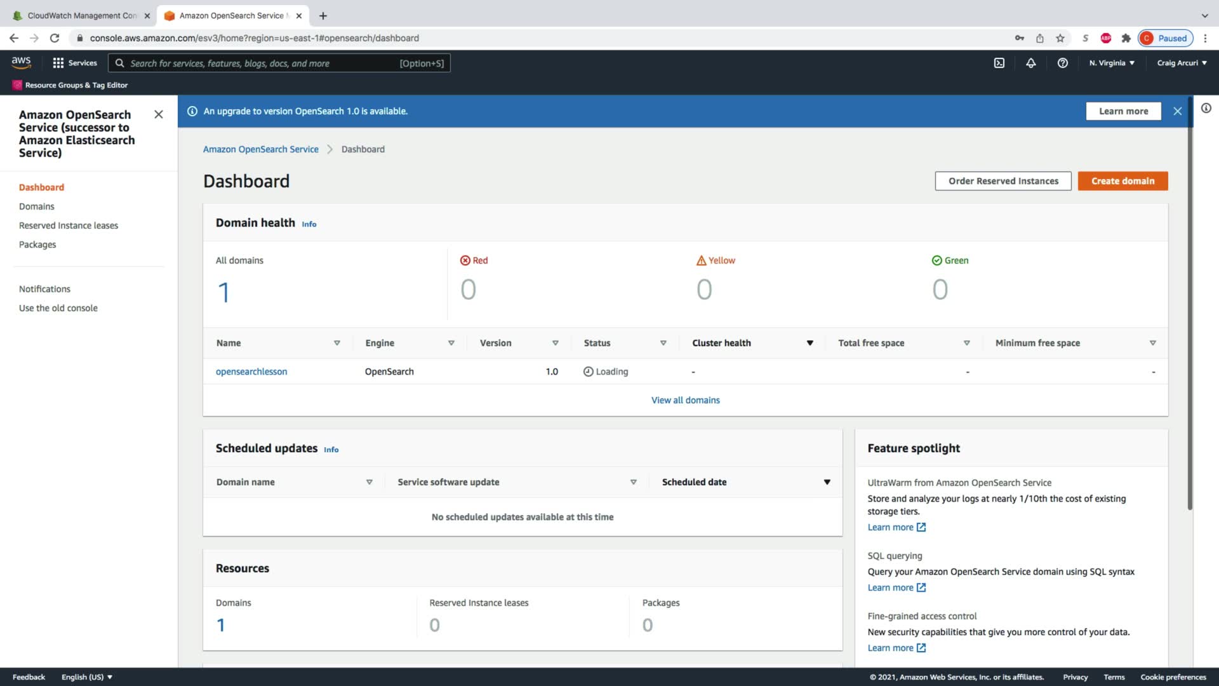Viewport: 1219px width, 686px height.
Task: Open the Services grid menu
Action: coord(75,63)
